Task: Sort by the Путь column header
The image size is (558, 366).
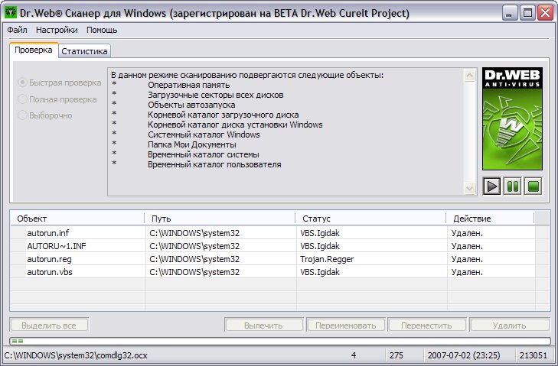Action: (220, 219)
